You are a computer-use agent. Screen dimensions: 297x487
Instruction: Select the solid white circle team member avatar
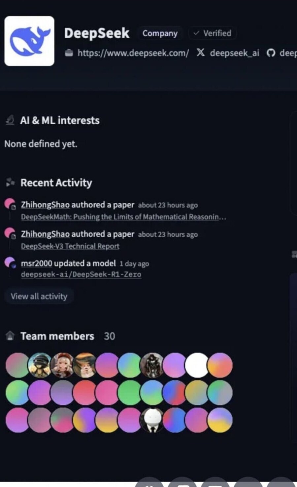pos(197,365)
